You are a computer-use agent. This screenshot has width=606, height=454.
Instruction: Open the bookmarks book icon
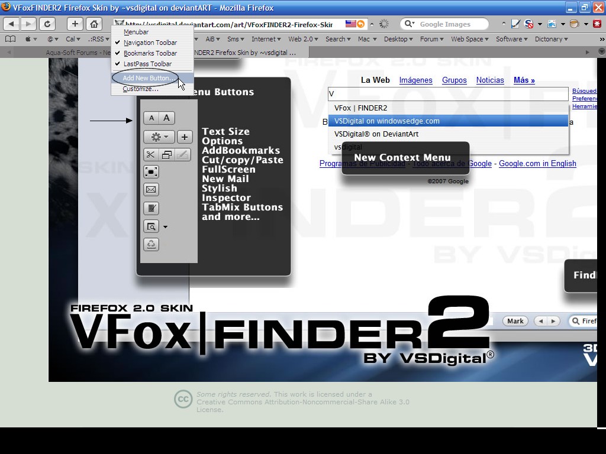point(11,39)
